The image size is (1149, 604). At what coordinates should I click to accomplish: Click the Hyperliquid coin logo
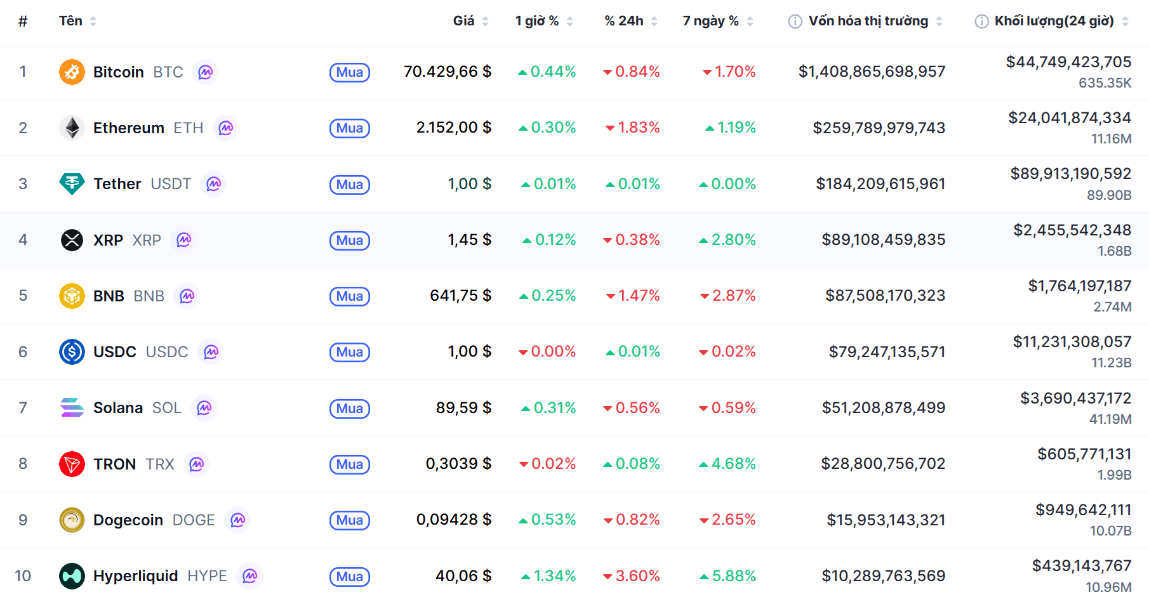[x=72, y=575]
